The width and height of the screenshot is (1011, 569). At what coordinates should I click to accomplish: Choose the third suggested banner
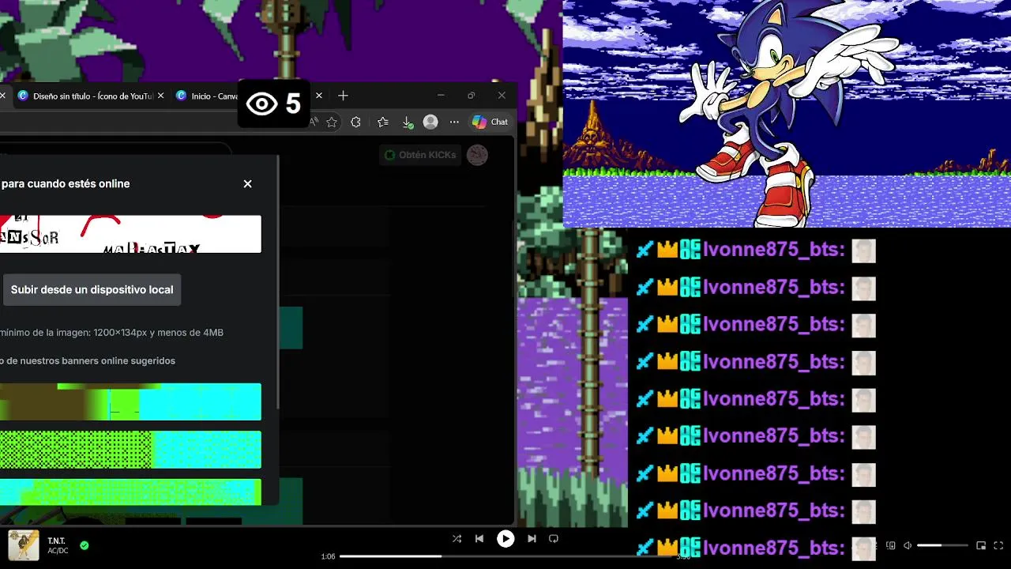click(x=130, y=492)
